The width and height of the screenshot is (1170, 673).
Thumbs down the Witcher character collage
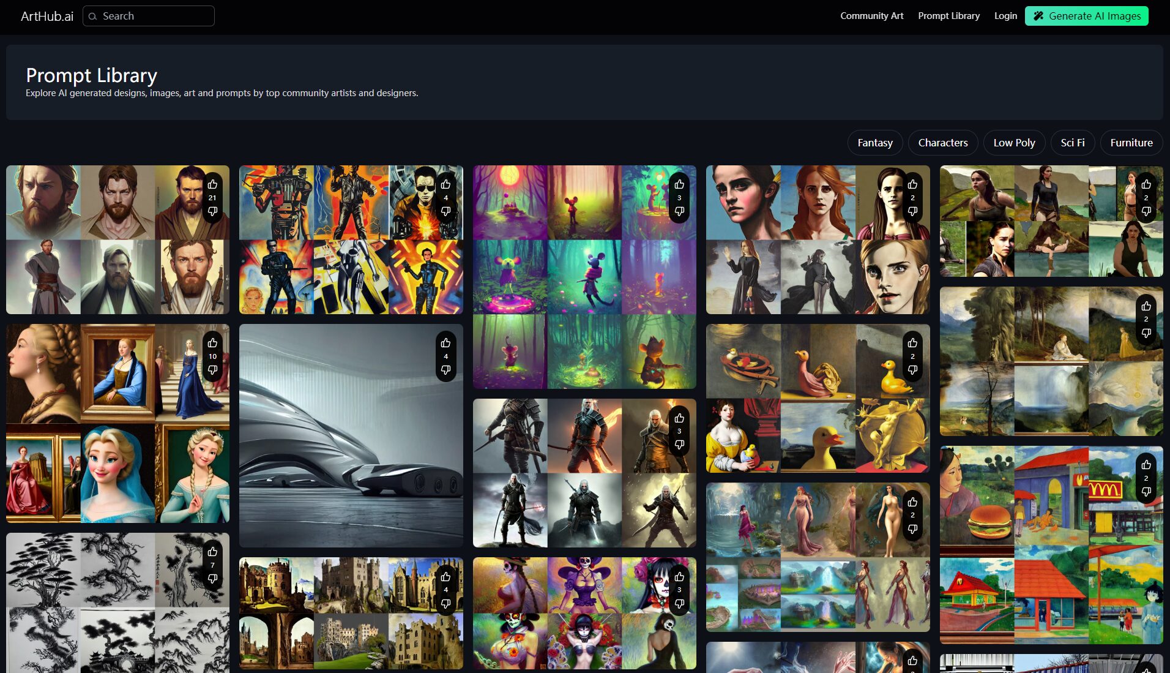[679, 445]
